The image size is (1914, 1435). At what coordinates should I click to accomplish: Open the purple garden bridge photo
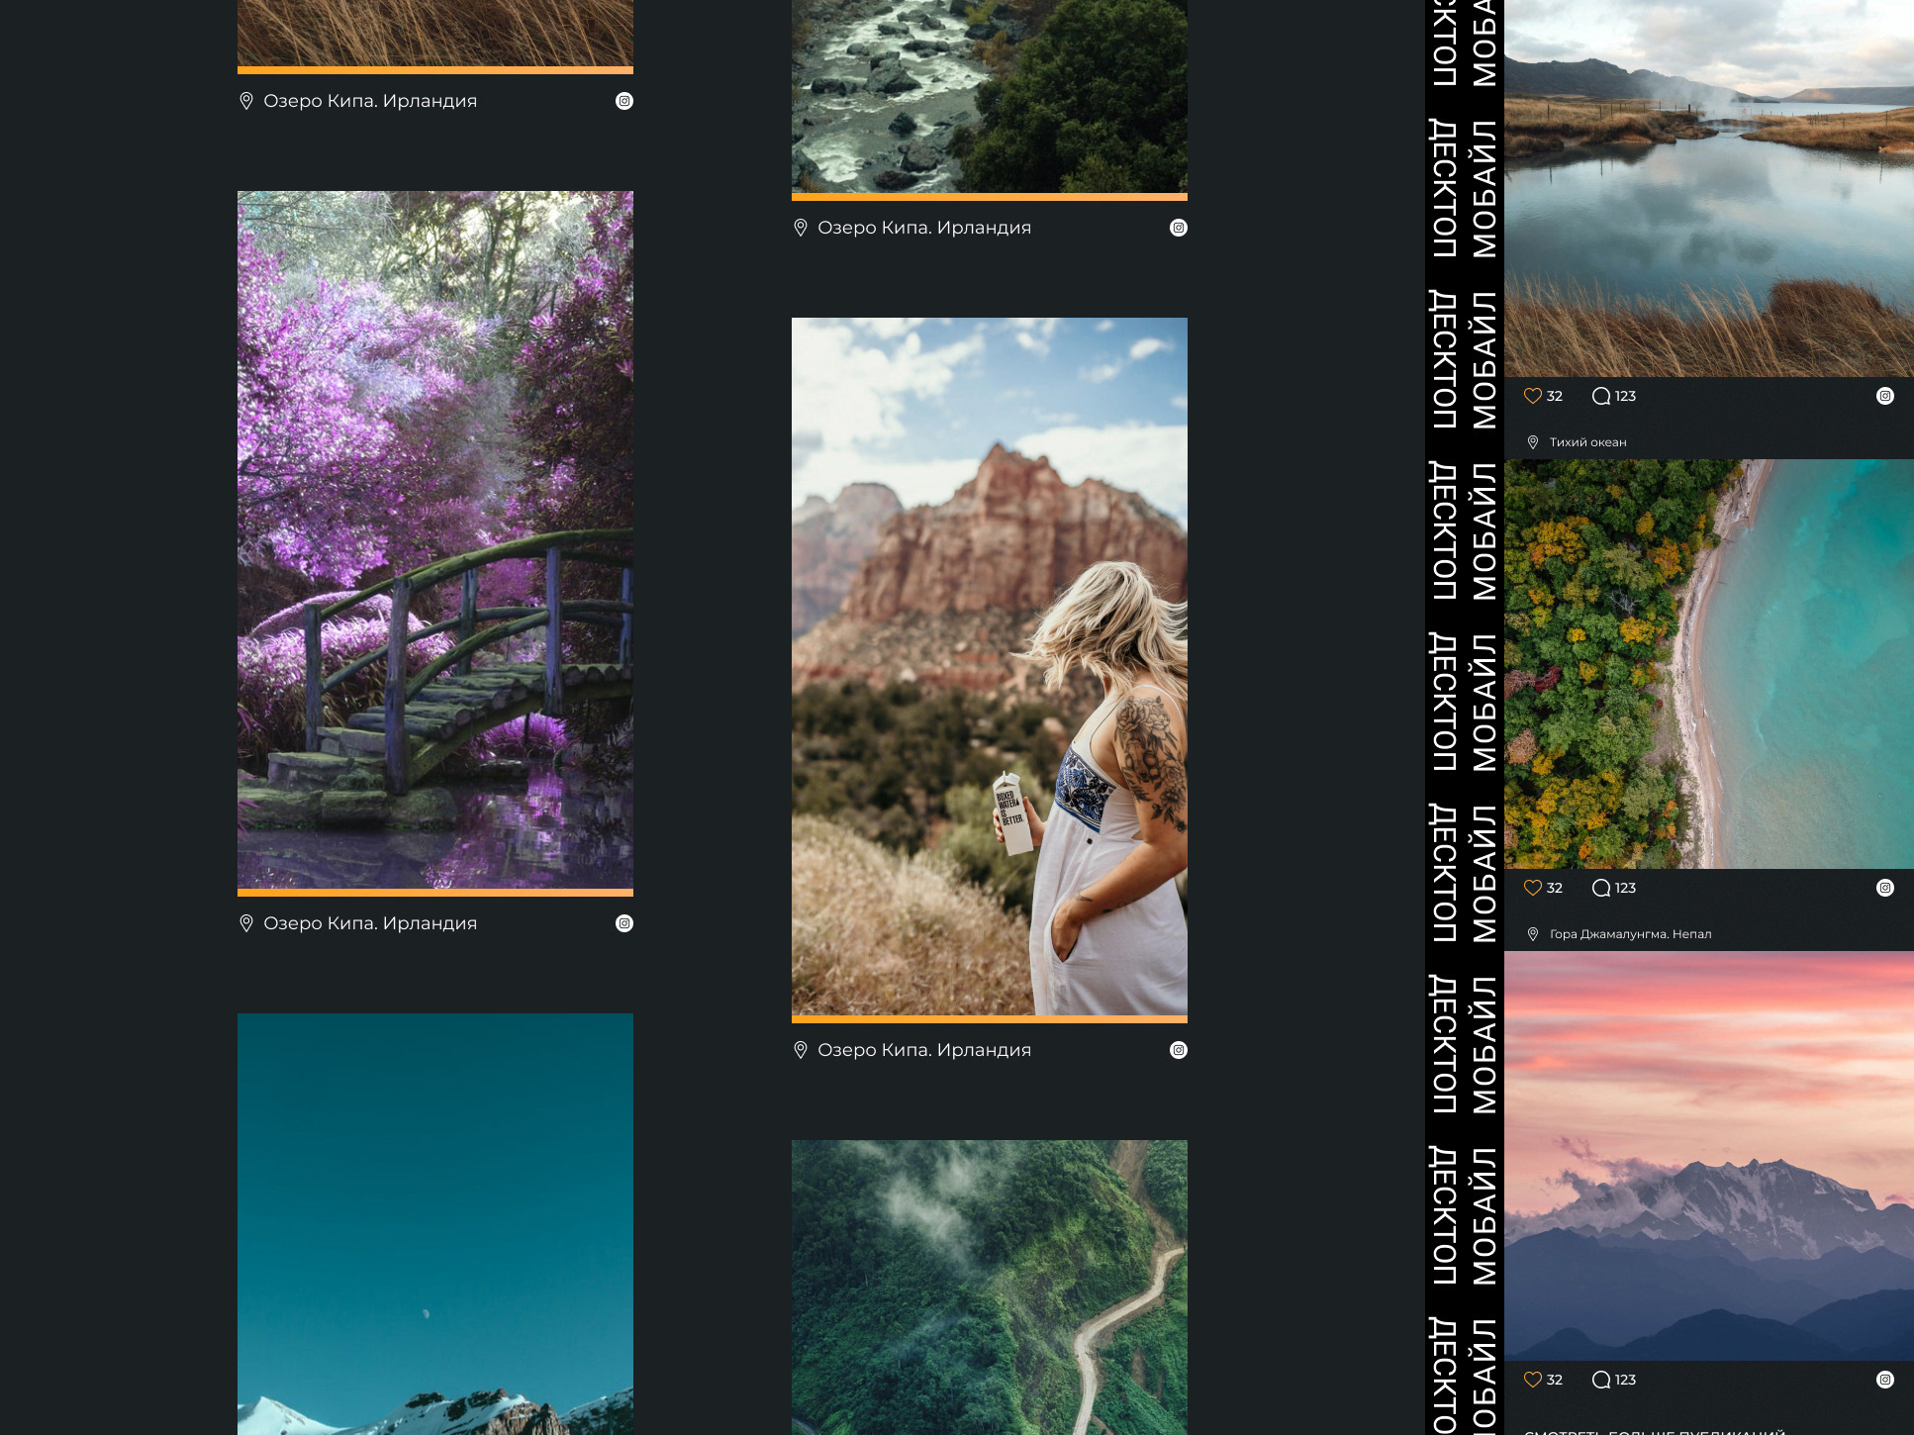click(435, 539)
